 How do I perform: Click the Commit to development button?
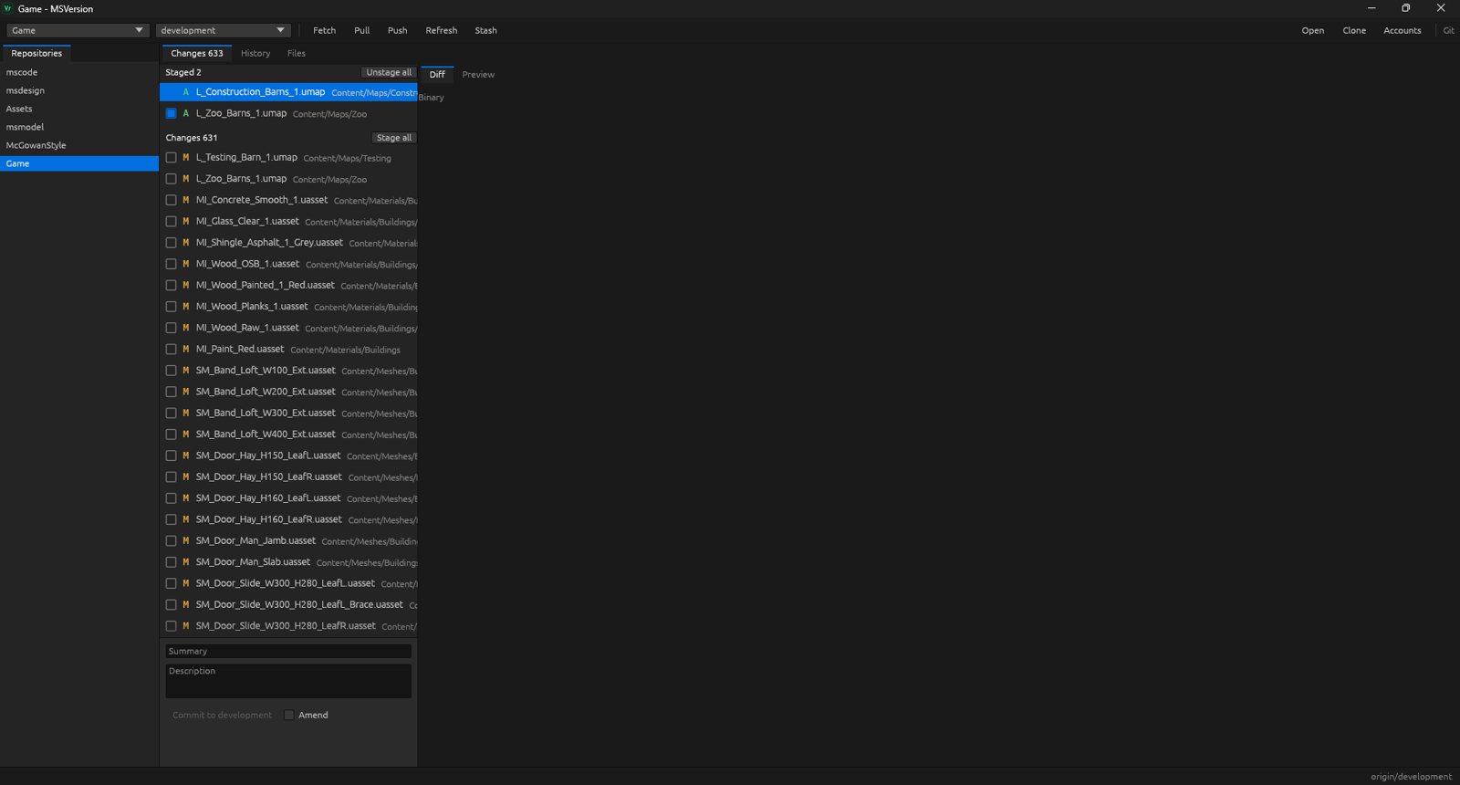[222, 715]
